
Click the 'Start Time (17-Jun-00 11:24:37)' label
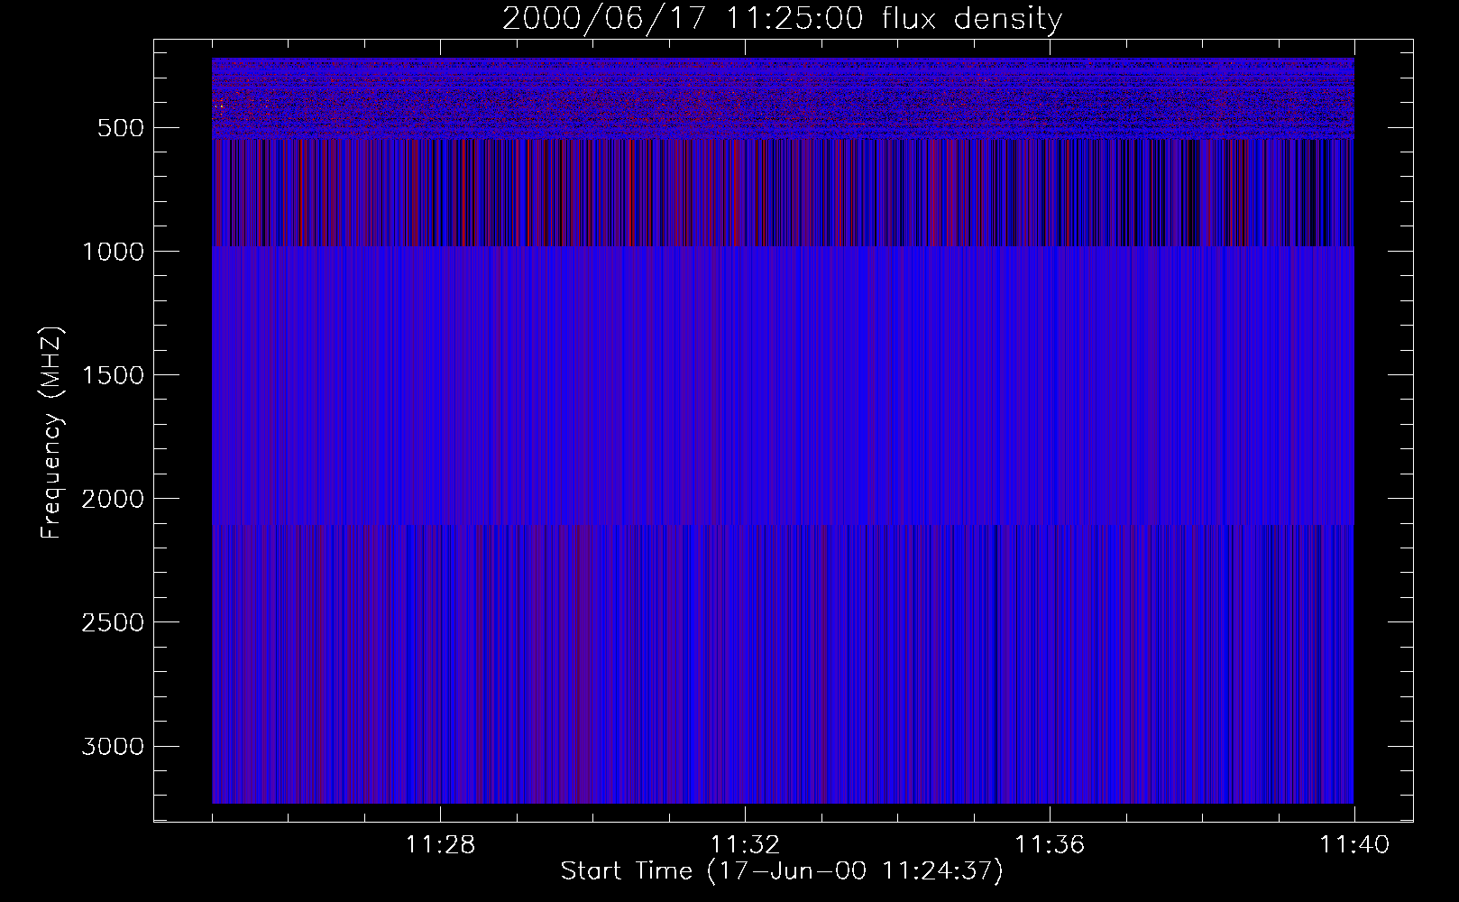(782, 871)
